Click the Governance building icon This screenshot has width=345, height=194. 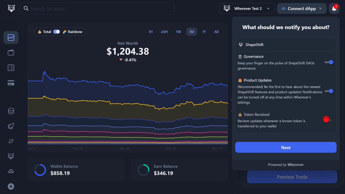240,57
